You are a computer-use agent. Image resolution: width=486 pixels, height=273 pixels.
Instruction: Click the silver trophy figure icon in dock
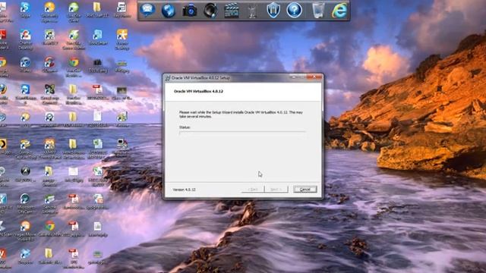pos(252,11)
